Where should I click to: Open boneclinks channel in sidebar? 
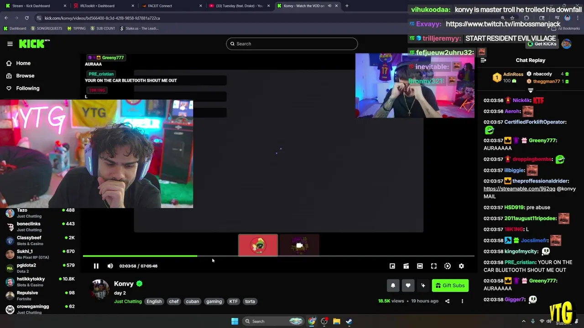click(40, 226)
